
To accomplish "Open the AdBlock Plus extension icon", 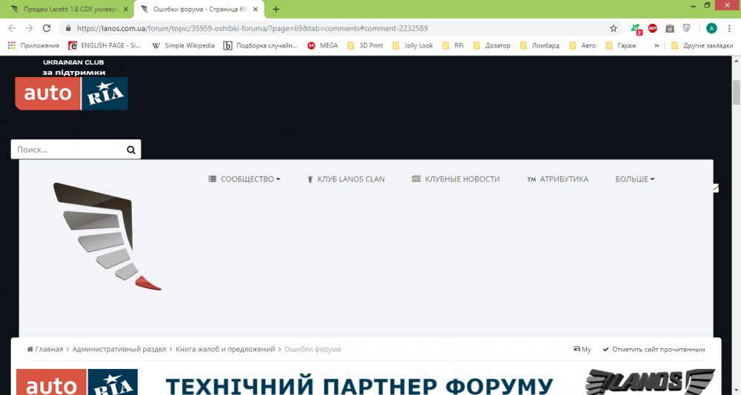I will pyautogui.click(x=653, y=28).
